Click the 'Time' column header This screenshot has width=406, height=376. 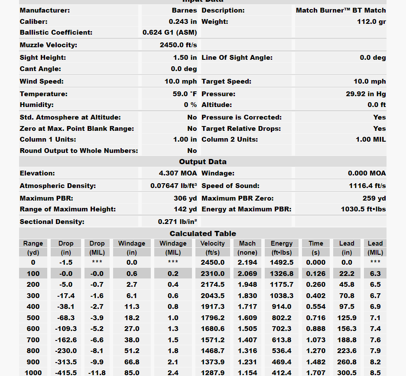coord(315,243)
